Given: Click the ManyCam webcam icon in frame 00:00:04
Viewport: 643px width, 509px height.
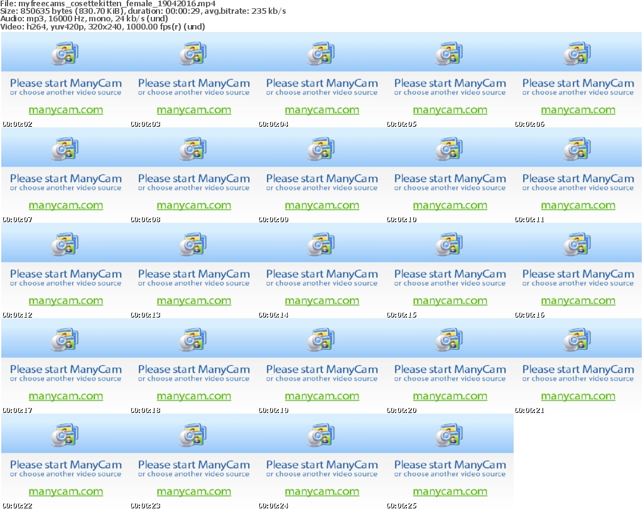Looking at the screenshot, I should [x=321, y=53].
